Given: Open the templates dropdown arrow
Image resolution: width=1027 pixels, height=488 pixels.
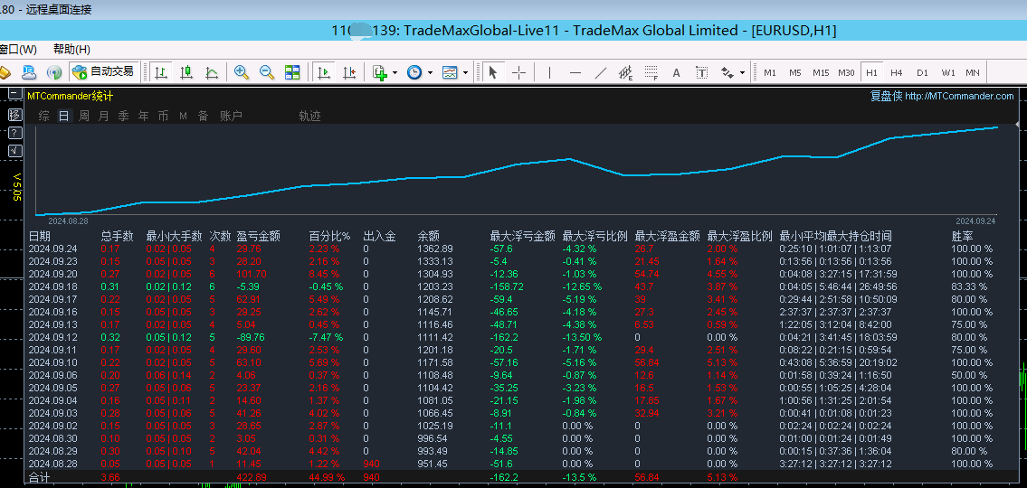Looking at the screenshot, I should pos(465,72).
